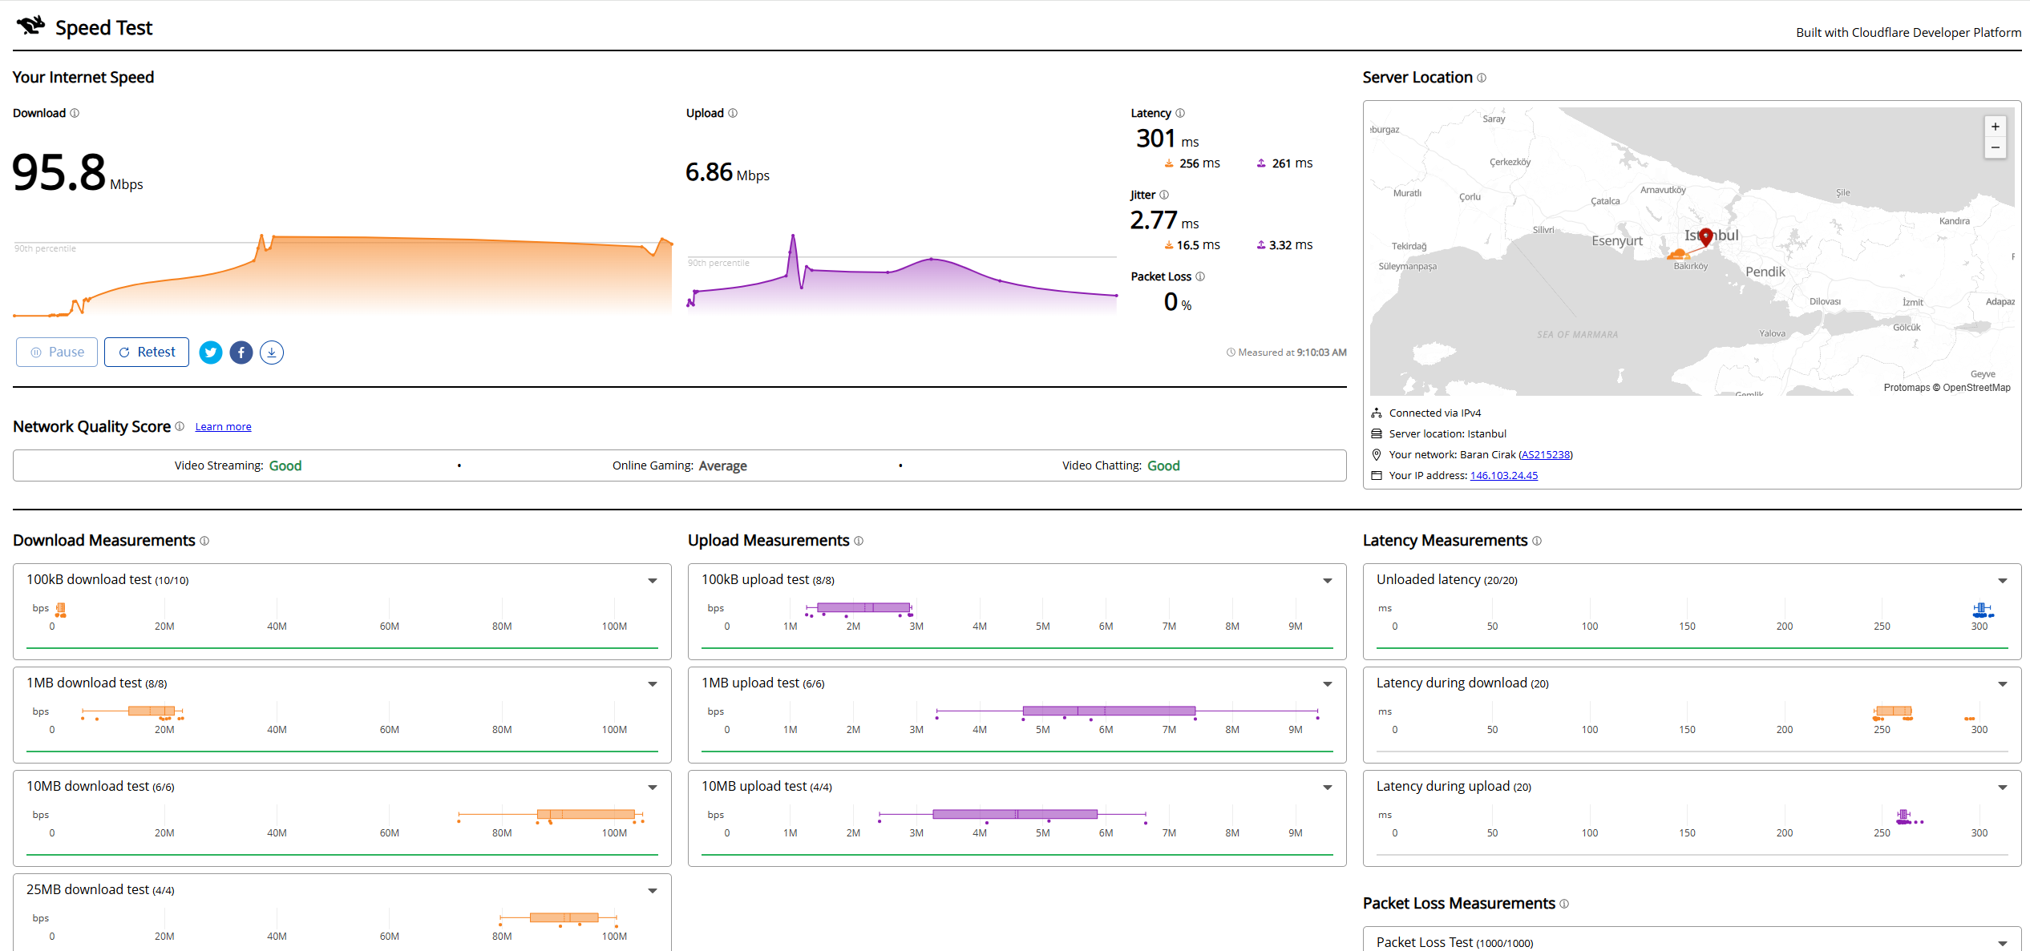The height and width of the screenshot is (951, 2030).
Task: Open IP address 146.103.24.45 link
Action: click(1504, 476)
